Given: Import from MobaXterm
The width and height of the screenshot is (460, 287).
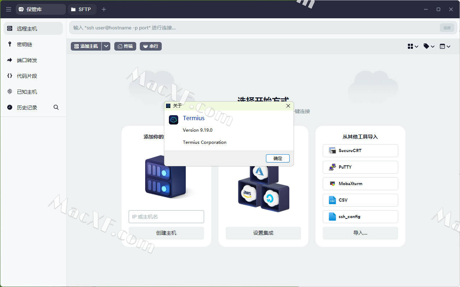Looking at the screenshot, I should 360,184.
